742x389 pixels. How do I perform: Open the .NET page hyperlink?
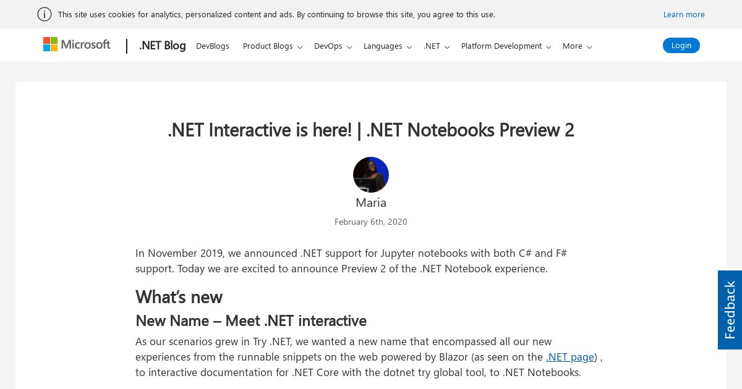click(x=570, y=357)
